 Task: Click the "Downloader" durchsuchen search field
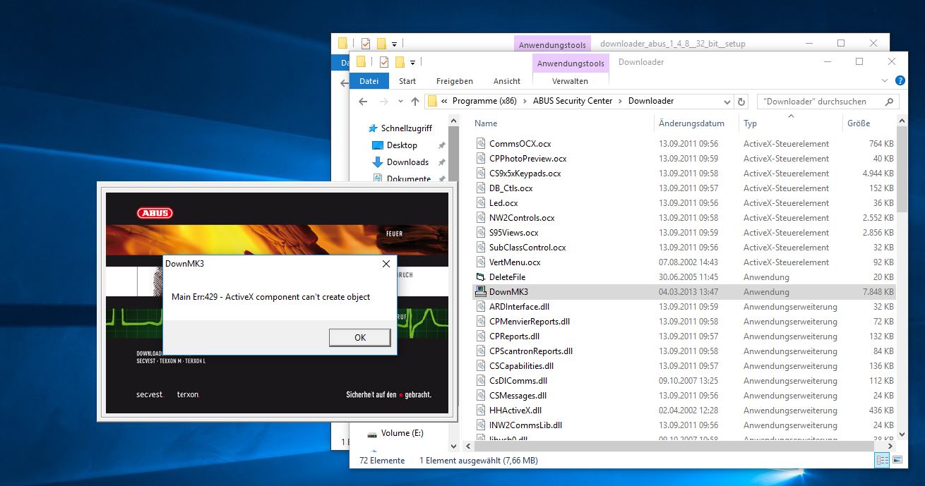click(815, 102)
